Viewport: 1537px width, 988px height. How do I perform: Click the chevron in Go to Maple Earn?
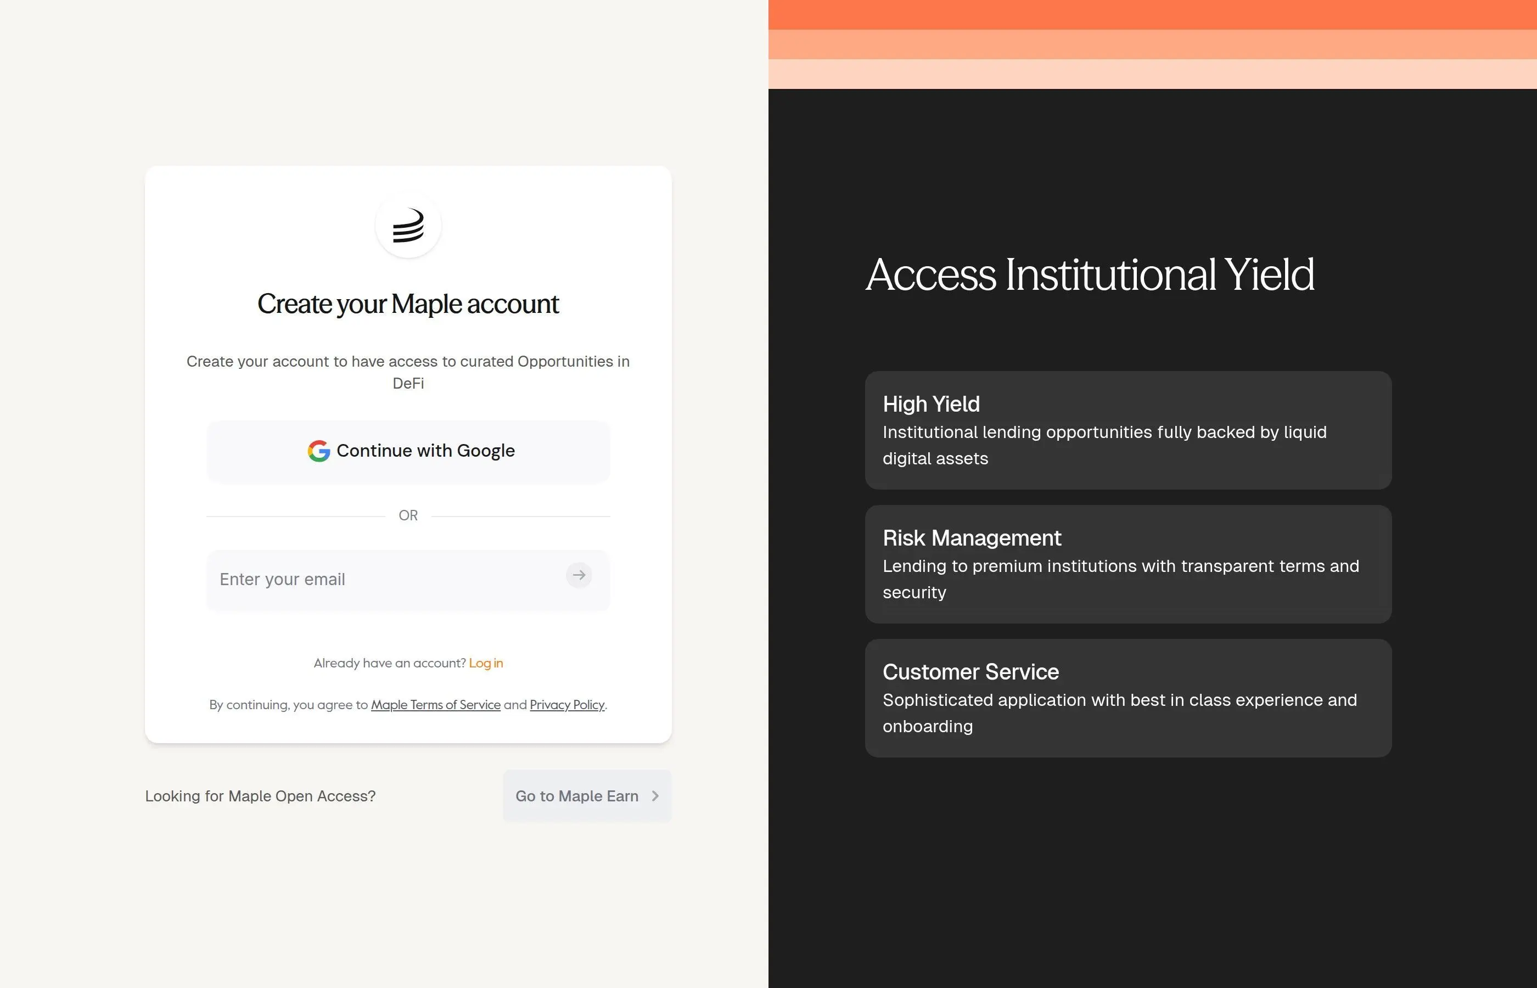(x=655, y=796)
